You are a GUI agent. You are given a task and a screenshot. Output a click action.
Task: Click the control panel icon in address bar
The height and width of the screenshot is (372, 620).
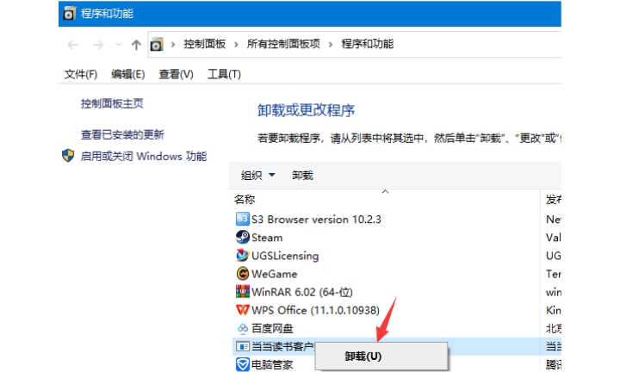[157, 44]
